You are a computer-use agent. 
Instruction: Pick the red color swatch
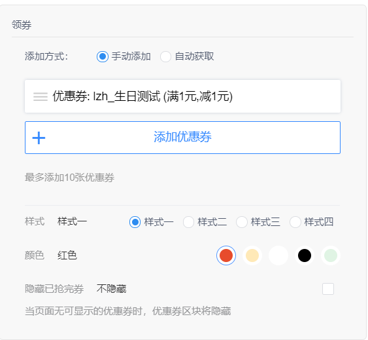[x=226, y=255]
